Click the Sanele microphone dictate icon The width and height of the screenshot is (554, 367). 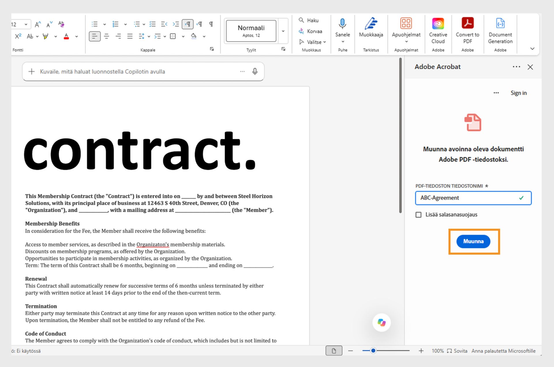(x=342, y=24)
